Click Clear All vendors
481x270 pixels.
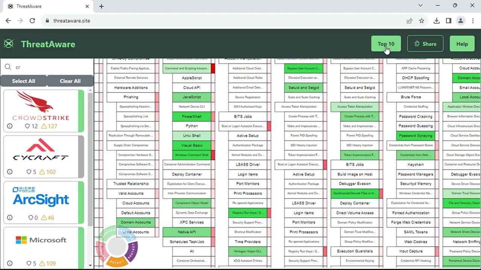[x=70, y=81]
